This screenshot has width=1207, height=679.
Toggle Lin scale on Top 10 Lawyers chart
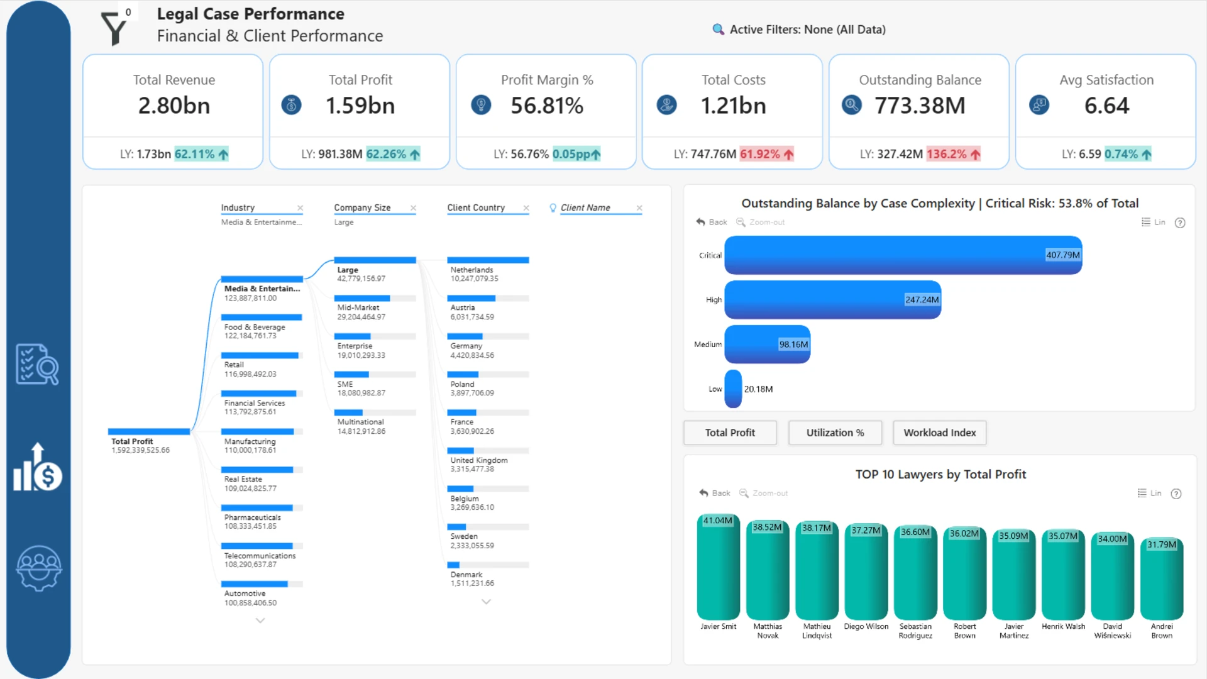point(1150,493)
